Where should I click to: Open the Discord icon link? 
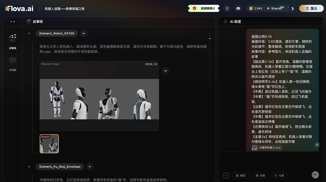click(x=238, y=8)
